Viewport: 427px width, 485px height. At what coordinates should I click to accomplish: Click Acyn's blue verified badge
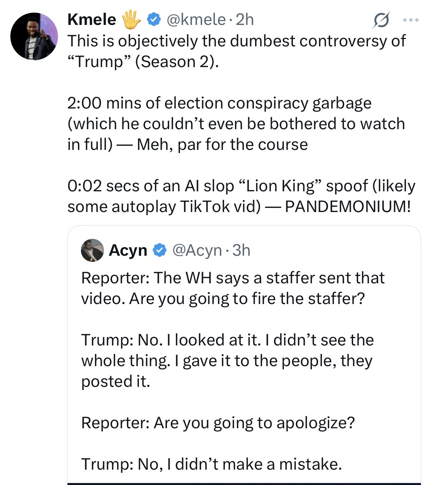[x=160, y=250]
